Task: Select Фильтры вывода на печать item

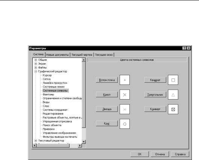Action: point(60,137)
